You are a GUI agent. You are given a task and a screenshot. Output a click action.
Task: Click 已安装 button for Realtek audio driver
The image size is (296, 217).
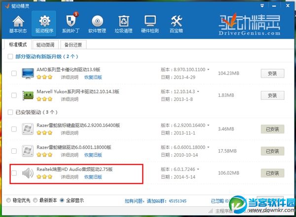tap(272, 173)
